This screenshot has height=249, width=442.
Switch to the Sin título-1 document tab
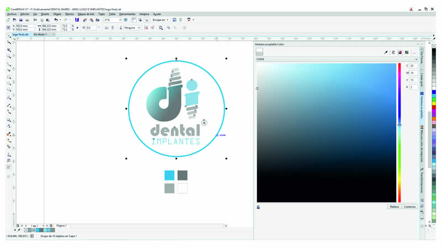(x=40, y=34)
